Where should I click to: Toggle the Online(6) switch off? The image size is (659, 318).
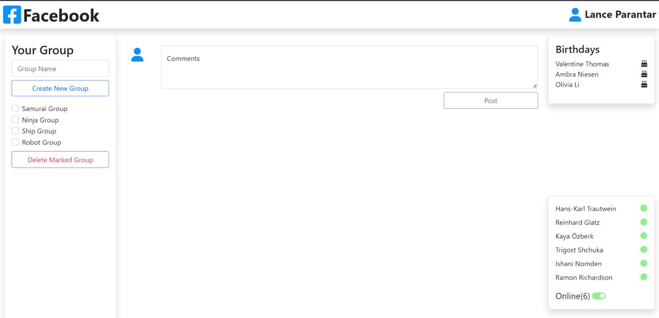pos(599,296)
